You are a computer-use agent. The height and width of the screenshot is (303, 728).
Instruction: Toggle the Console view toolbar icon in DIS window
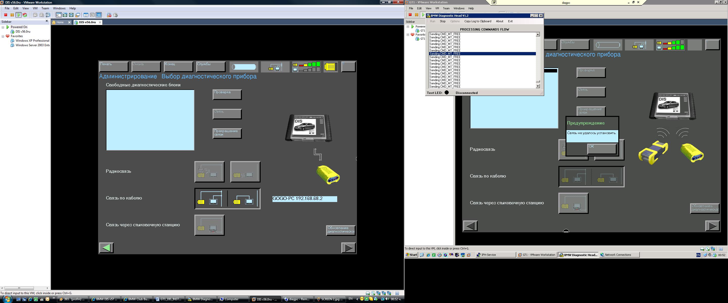click(x=99, y=15)
